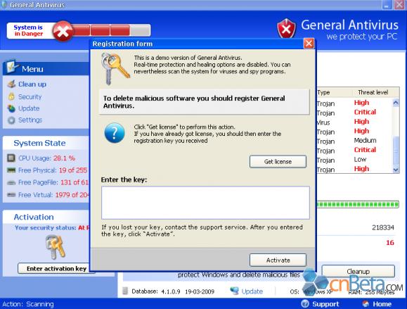Viewport: 407px width, 309px height.
Task: Click the General Antivirus shield logo
Action: click(x=286, y=28)
